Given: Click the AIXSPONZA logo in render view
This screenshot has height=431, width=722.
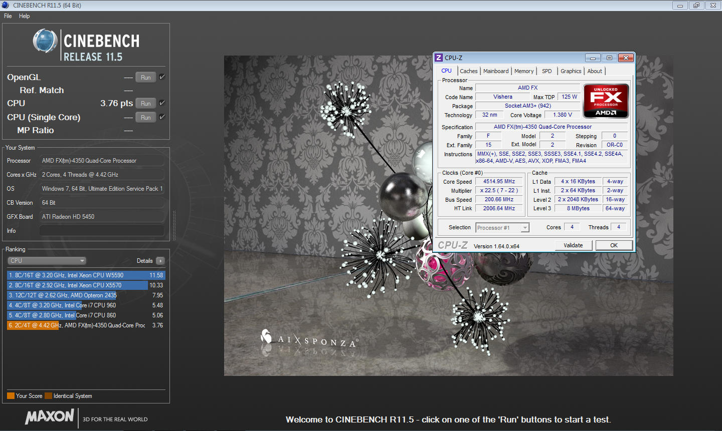Looking at the screenshot, I should 308,340.
